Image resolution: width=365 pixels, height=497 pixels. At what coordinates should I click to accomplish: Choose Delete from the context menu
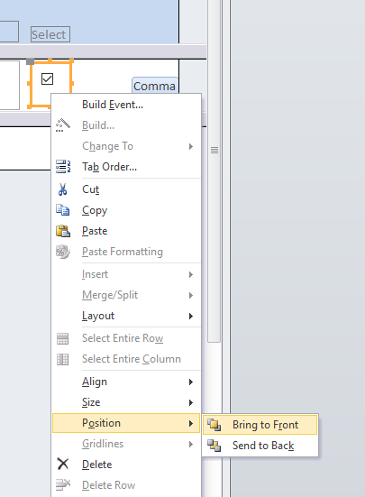tap(126, 465)
